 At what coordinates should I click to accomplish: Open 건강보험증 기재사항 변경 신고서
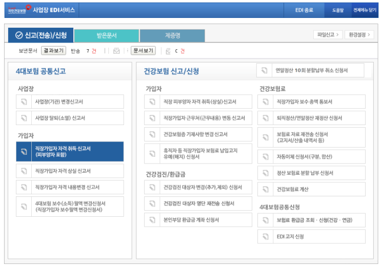[198, 134]
